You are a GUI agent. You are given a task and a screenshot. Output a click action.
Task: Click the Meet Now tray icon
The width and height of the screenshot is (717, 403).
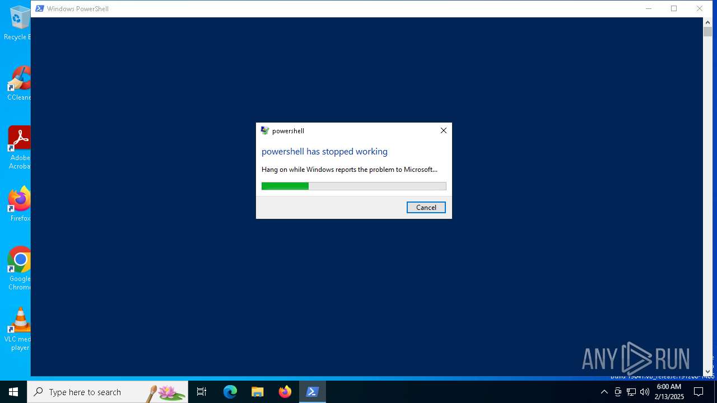[x=618, y=392]
